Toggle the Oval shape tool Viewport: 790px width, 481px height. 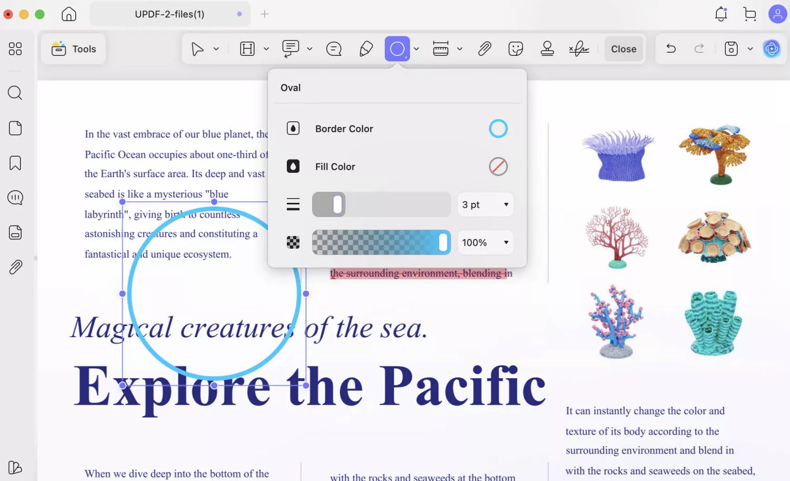397,48
